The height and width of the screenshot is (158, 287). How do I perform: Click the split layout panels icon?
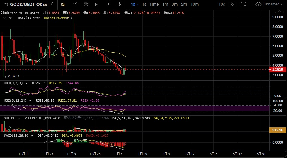(119, 4)
